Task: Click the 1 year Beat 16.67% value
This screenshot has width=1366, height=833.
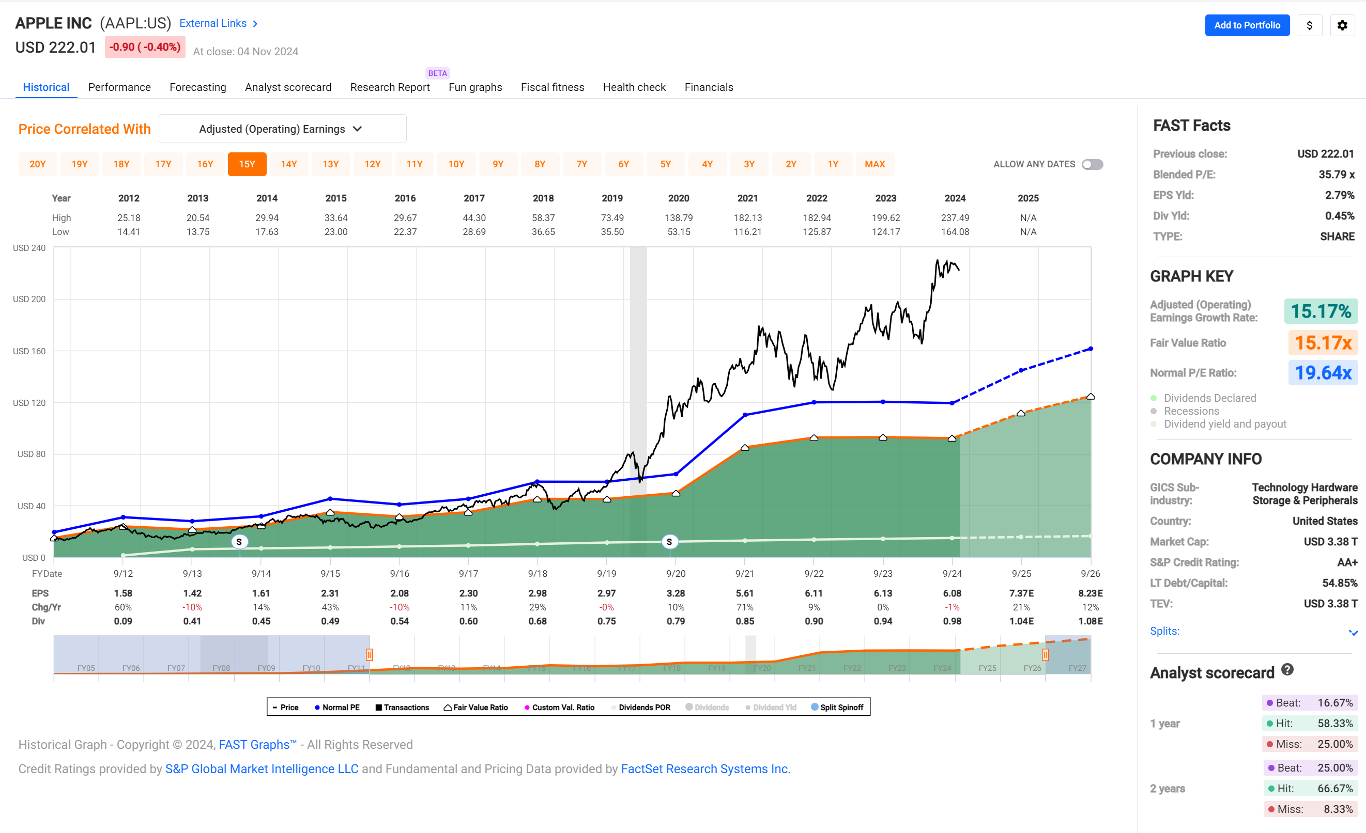Action: 1310,703
